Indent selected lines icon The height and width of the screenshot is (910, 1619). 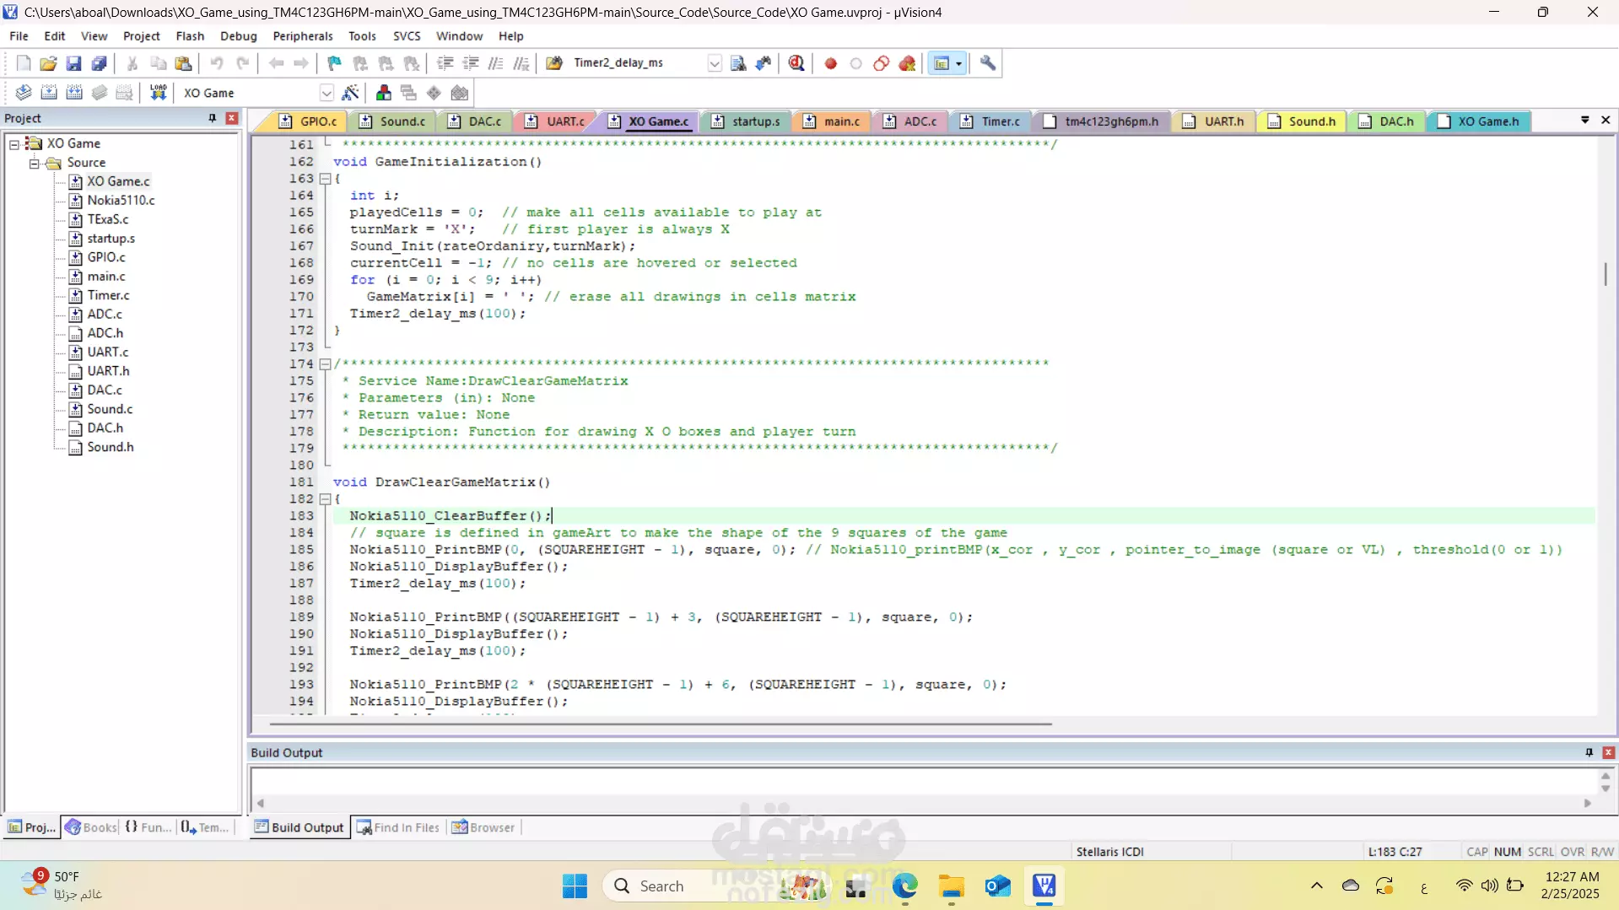click(x=445, y=63)
